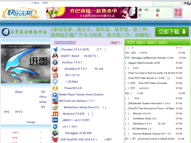The width and height of the screenshot is (191, 143).
Task: Click the Thunder bird icon in top quick links
Action: [140, 15]
